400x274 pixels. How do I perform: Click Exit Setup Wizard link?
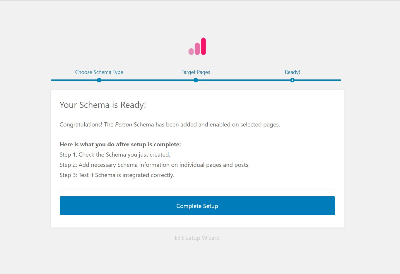point(197,238)
